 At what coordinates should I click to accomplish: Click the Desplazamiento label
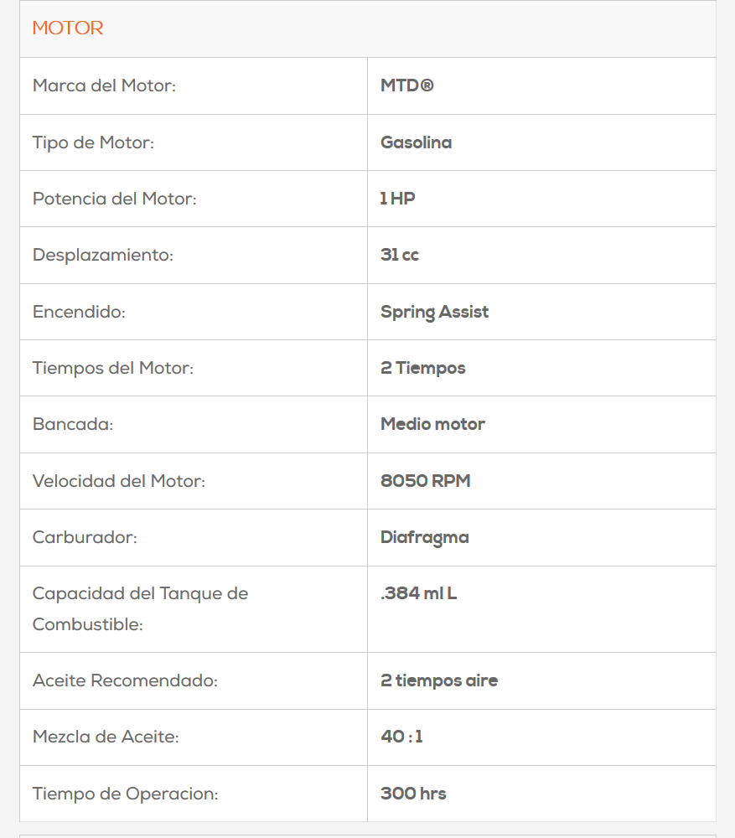coord(102,255)
